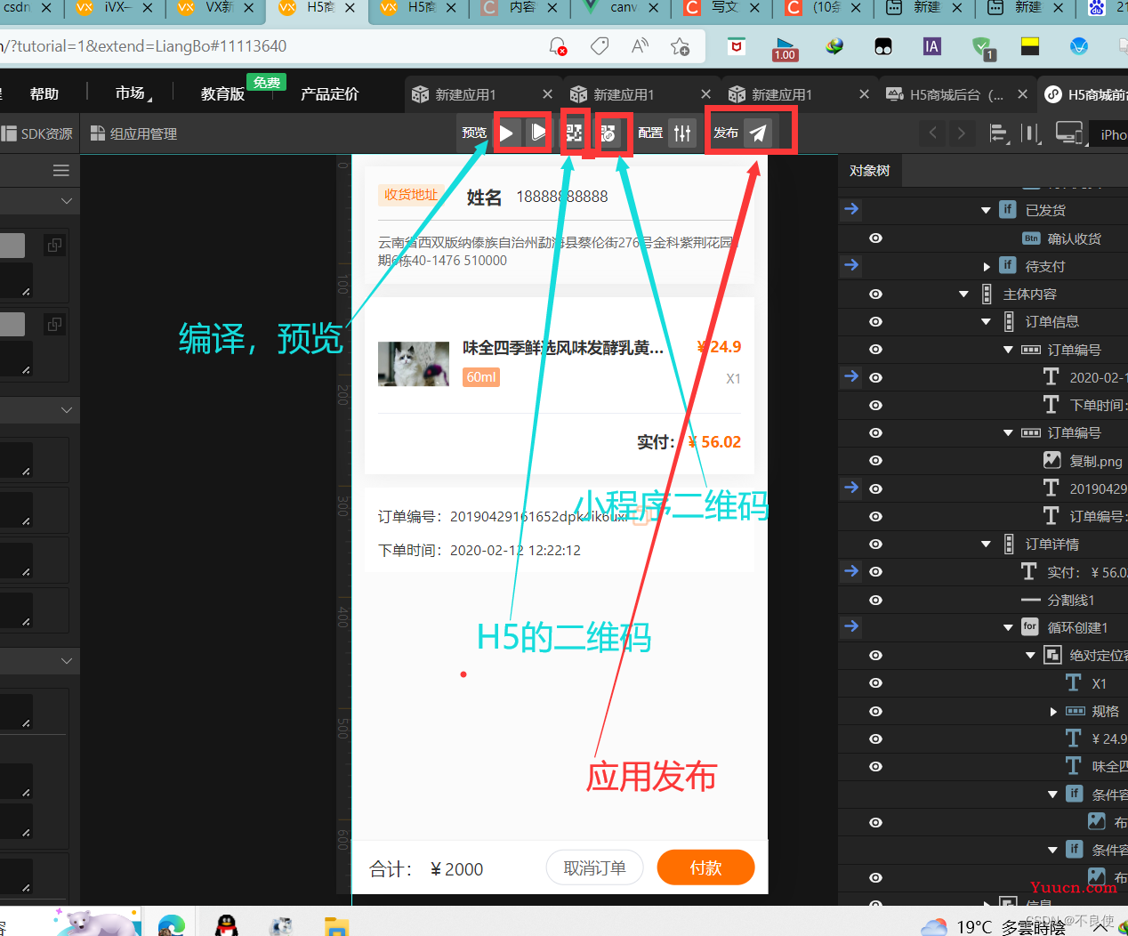The height and width of the screenshot is (936, 1128).
Task: Open the mini-program QR code icon
Action: coord(608,133)
